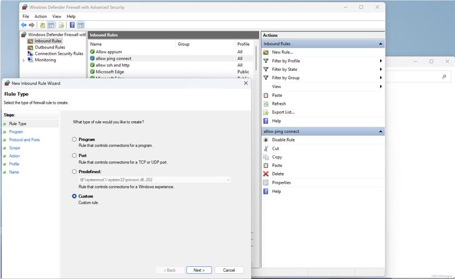
Task: Select the allow ping connect rule row
Action: pyautogui.click(x=171, y=59)
